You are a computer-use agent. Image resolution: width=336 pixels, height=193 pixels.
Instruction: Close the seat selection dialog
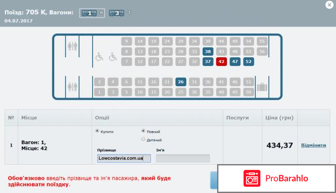click(x=329, y=5)
